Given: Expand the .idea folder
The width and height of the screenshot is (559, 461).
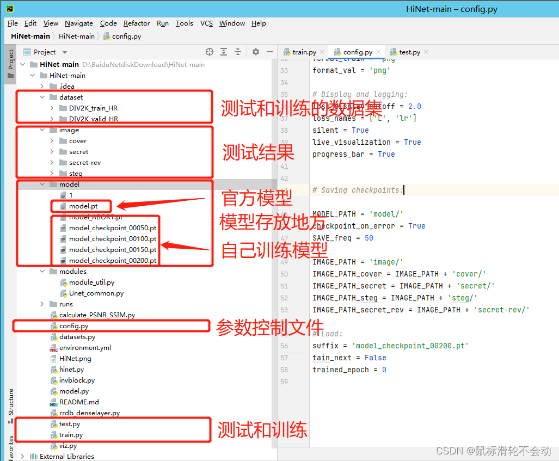Looking at the screenshot, I should pyautogui.click(x=42, y=87).
